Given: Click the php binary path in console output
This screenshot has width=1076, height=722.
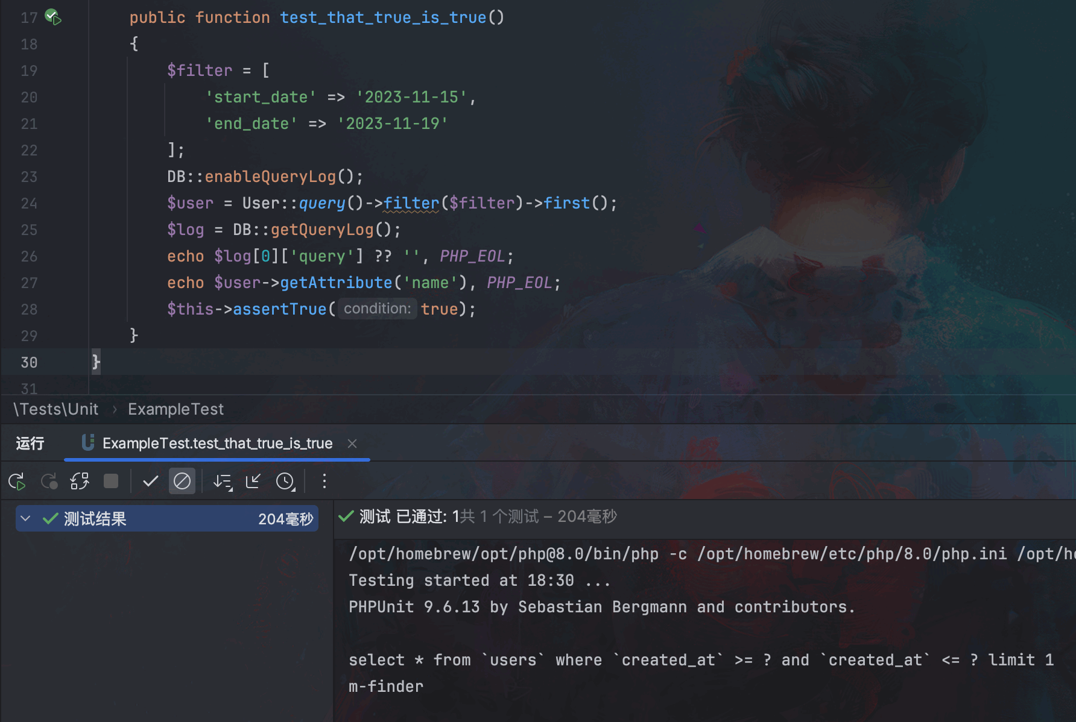Looking at the screenshot, I should pos(504,554).
